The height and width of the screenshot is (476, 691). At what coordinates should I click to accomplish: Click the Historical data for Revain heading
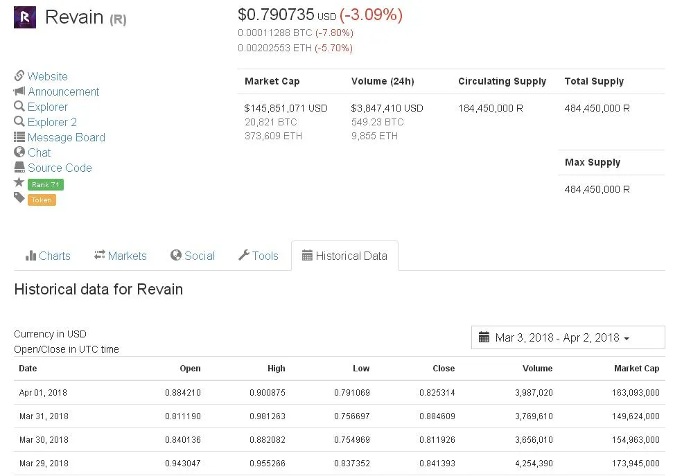[x=98, y=290]
